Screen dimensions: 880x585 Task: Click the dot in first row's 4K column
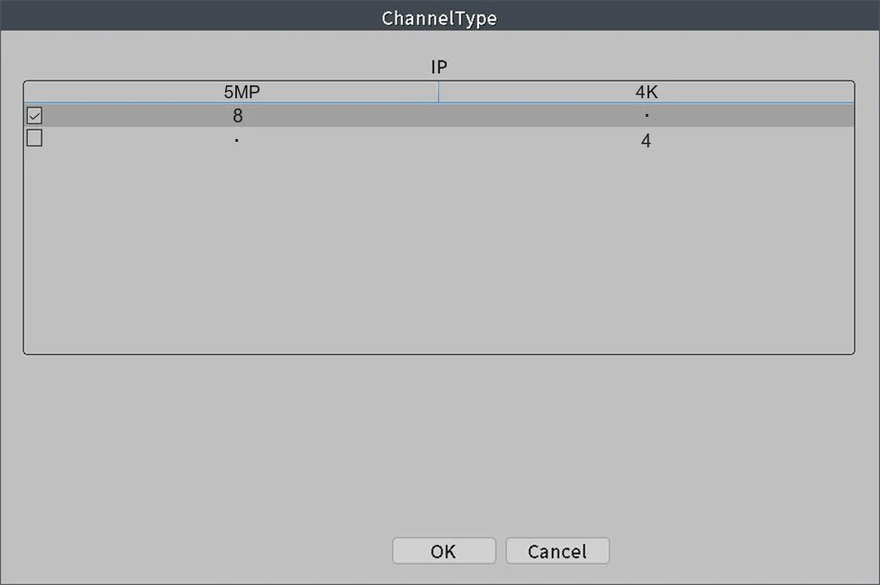(x=646, y=117)
